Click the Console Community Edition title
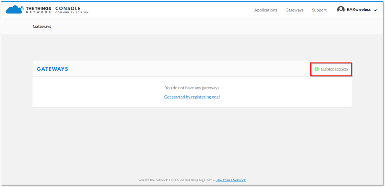385x187 pixels. click(72, 10)
